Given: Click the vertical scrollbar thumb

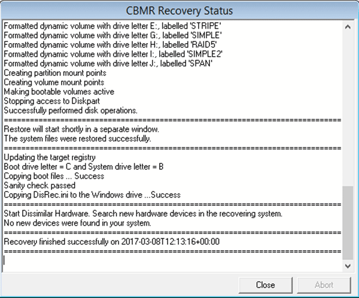Looking at the screenshot, I should [x=348, y=223].
